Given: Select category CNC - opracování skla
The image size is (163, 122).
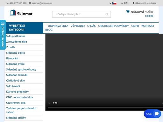Looking at the screenshot, I should click(x=19, y=97).
